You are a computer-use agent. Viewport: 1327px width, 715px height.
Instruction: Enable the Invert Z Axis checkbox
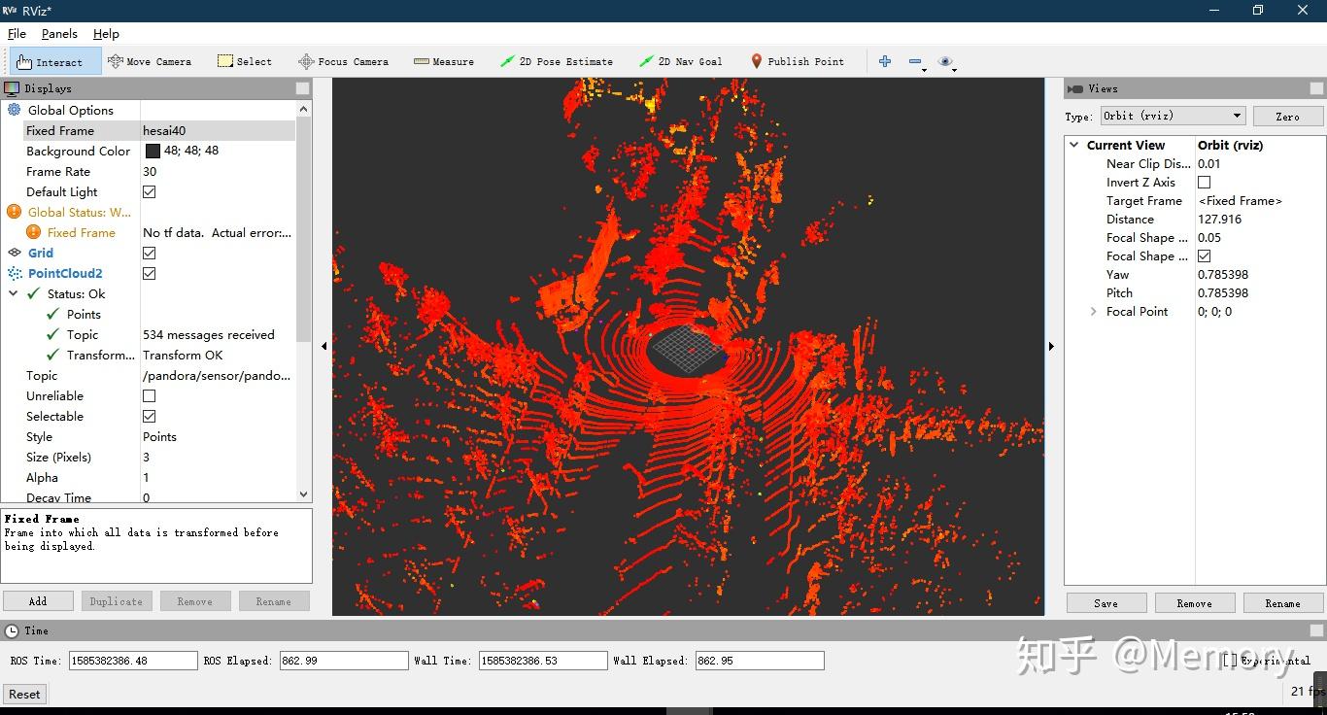click(x=1205, y=183)
